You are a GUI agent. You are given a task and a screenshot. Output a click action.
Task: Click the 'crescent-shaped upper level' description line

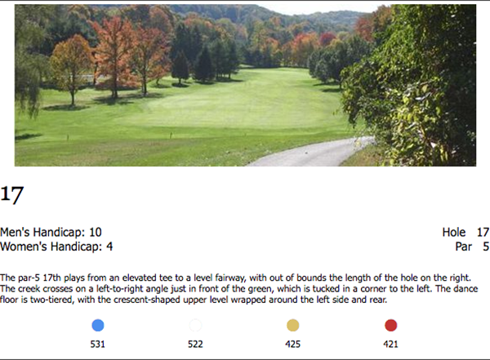(x=204, y=300)
